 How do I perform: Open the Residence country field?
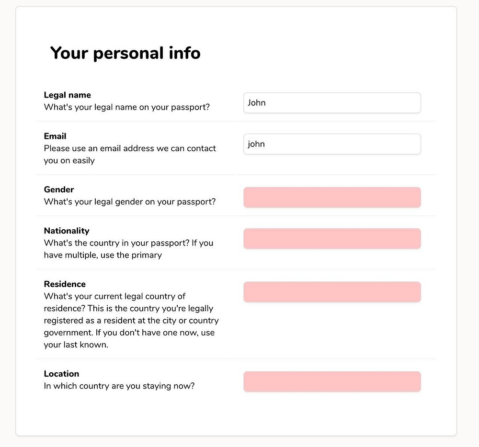332,292
